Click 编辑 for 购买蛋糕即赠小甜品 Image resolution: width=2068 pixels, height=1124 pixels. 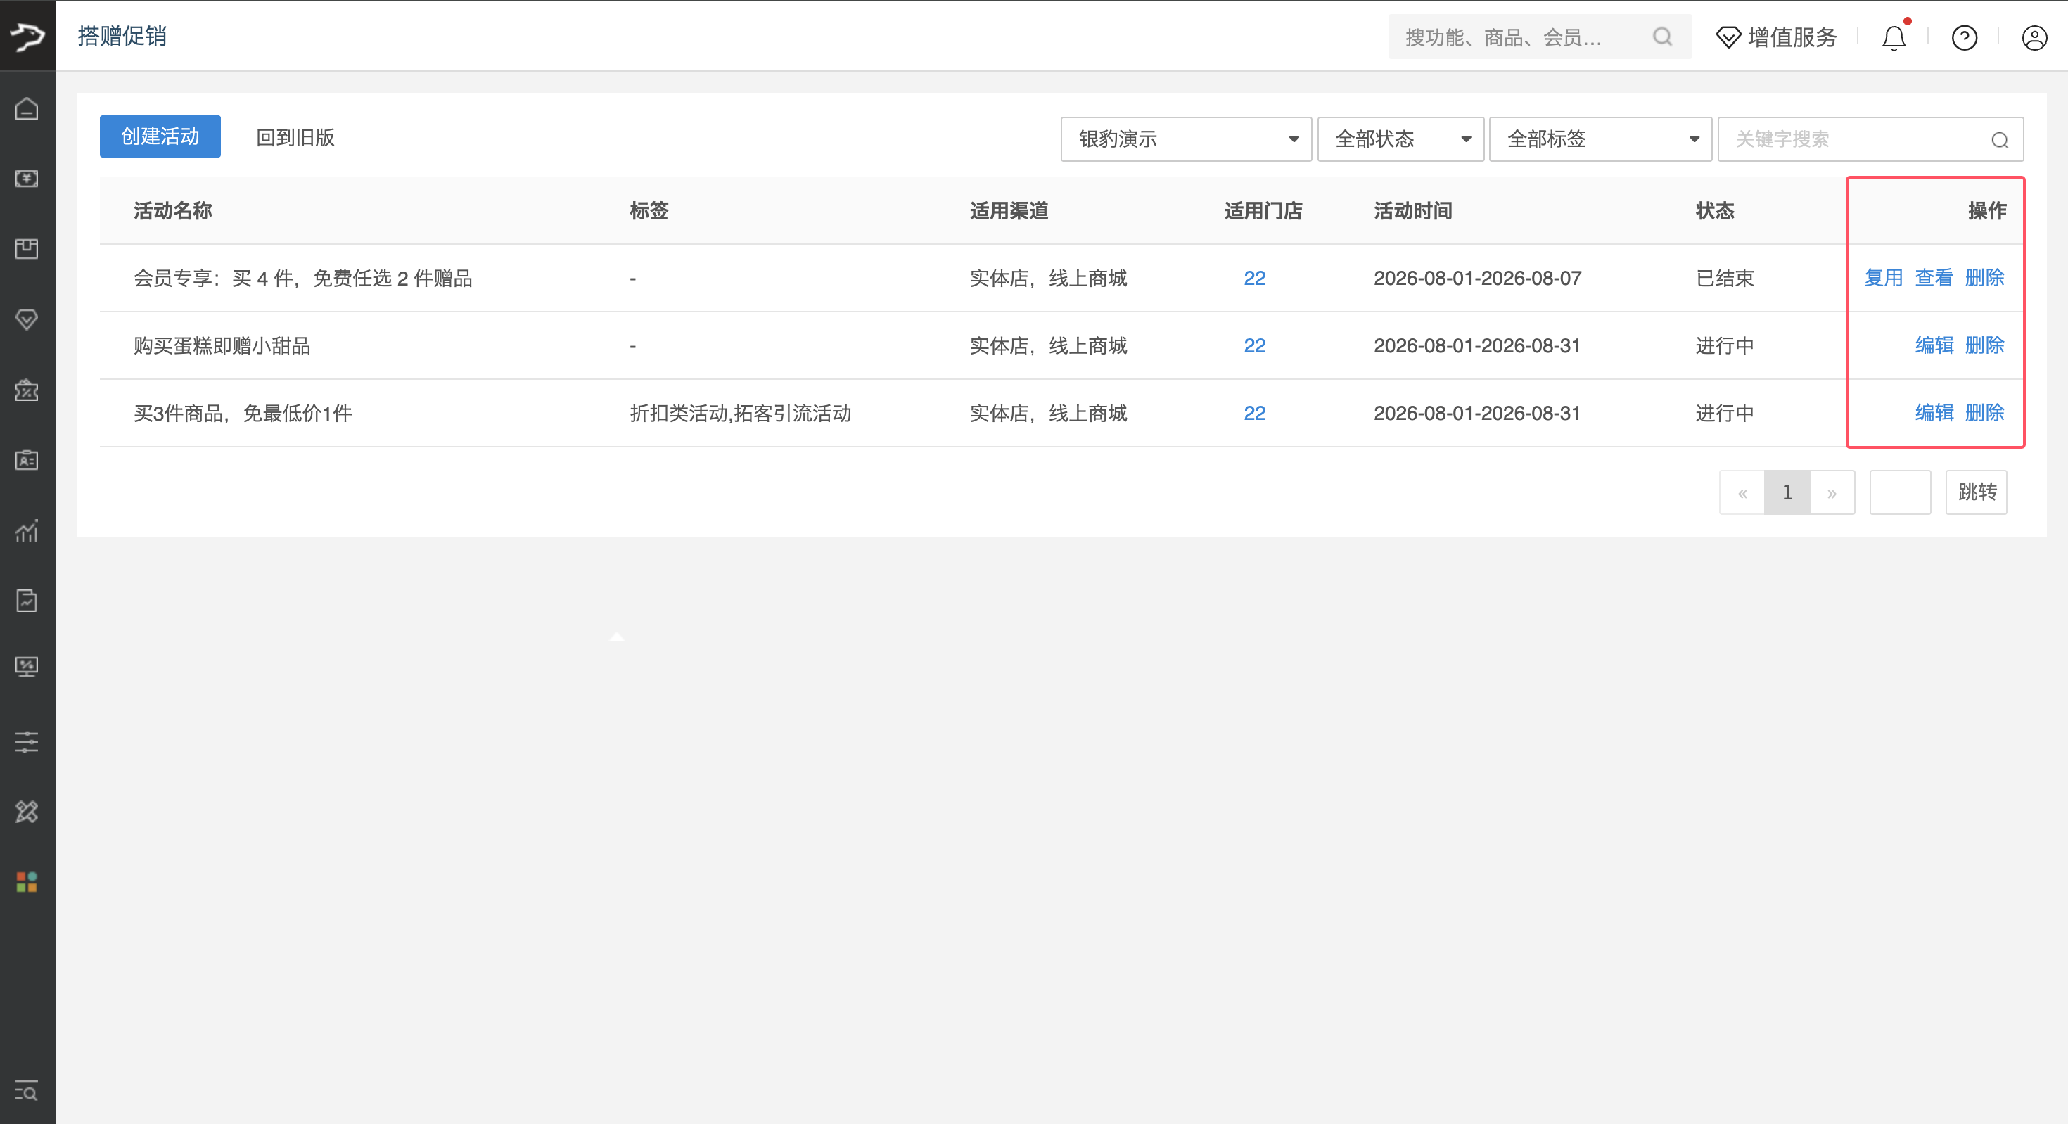pyautogui.click(x=1934, y=345)
